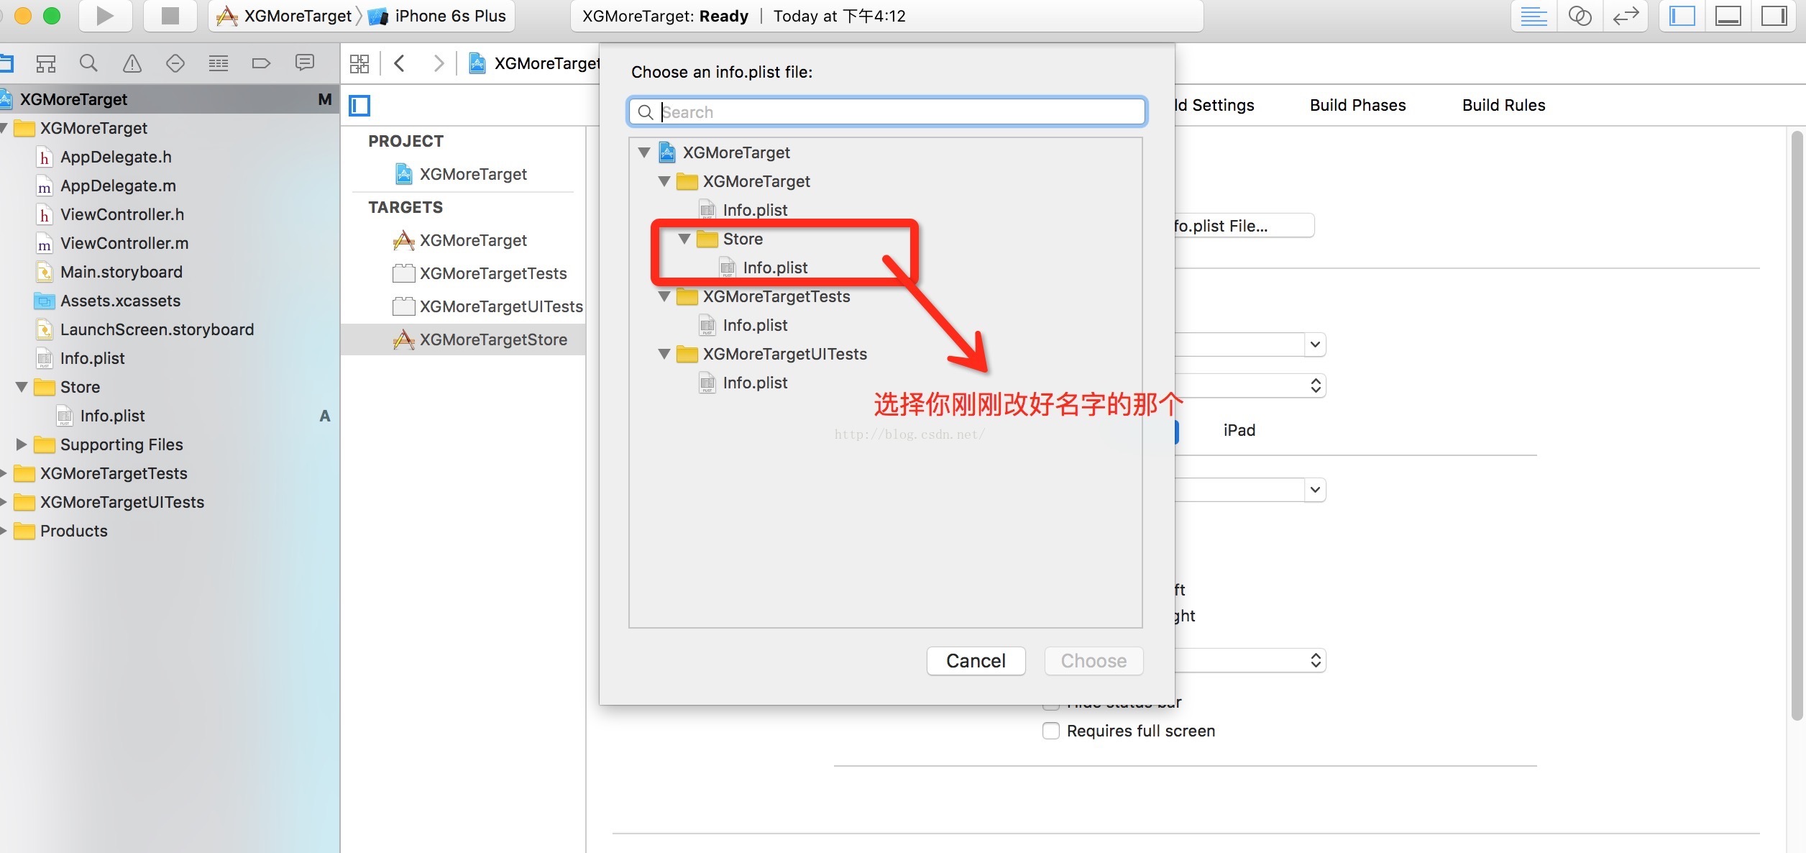Select the XGMoreTargetStore target

463,339
